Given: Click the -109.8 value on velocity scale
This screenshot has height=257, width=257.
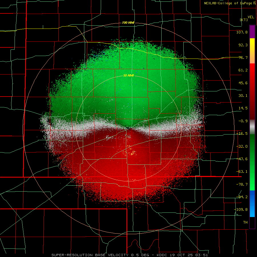Looking at the screenshot, I should click(241, 210).
